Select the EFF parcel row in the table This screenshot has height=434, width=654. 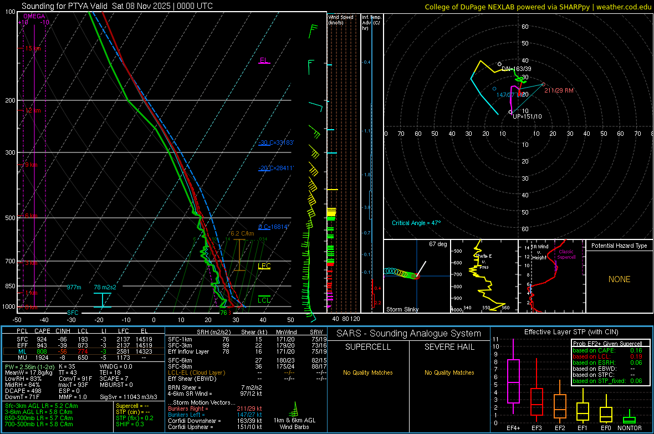tap(84, 345)
